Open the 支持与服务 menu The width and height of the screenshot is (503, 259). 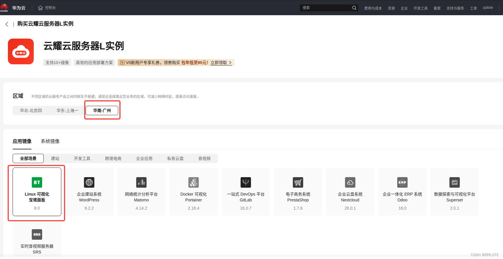(455, 8)
